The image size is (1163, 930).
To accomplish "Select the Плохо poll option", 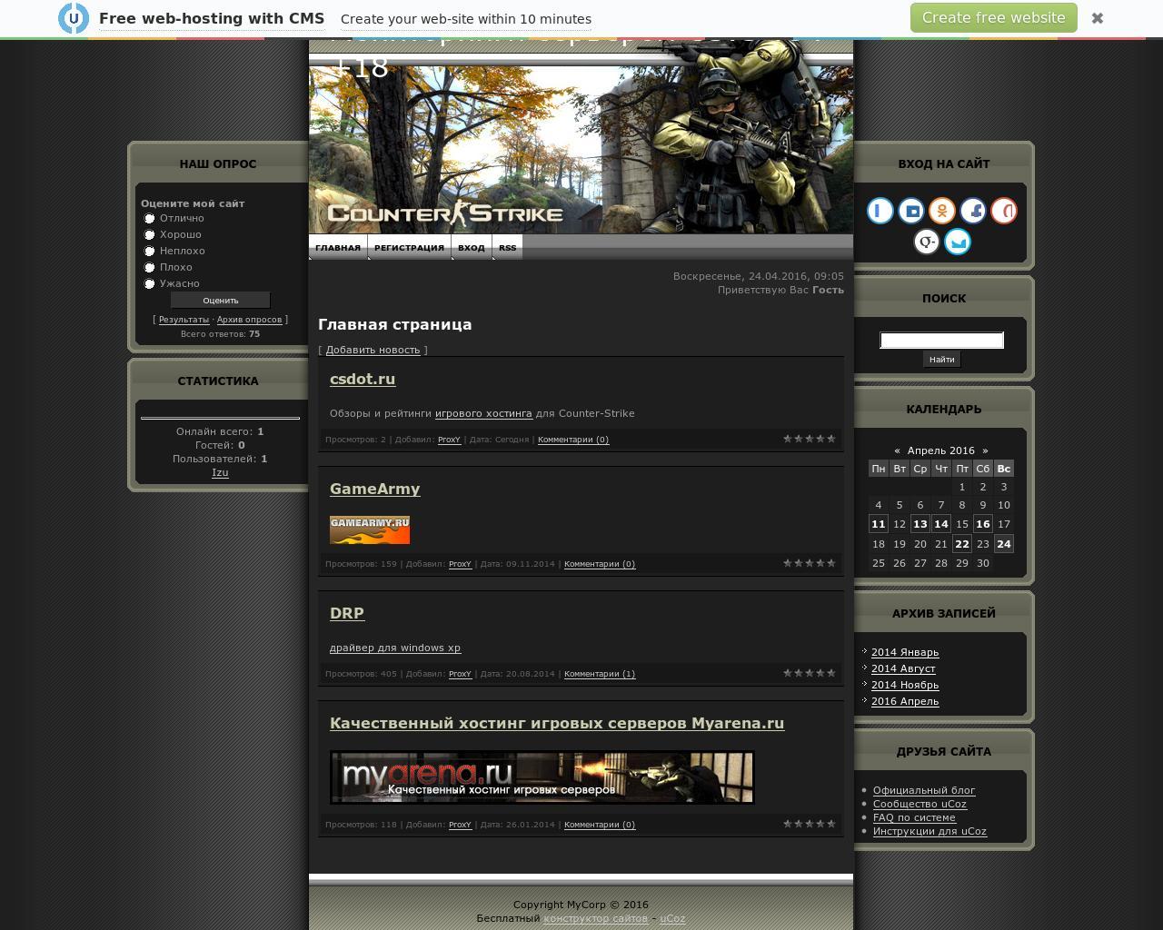I will [x=150, y=267].
